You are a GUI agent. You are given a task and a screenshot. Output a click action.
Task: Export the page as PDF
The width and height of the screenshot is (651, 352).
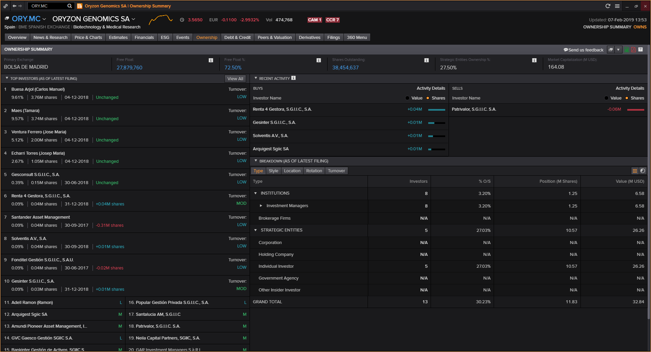click(633, 50)
